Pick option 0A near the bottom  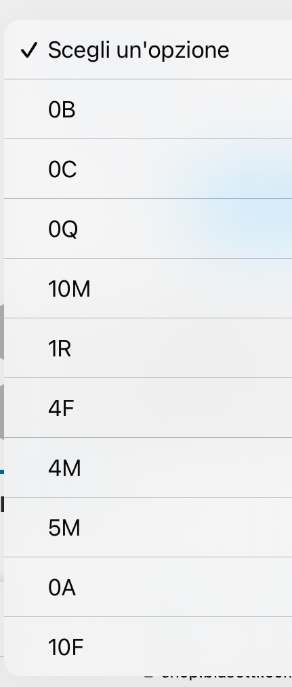pyautogui.click(x=148, y=587)
